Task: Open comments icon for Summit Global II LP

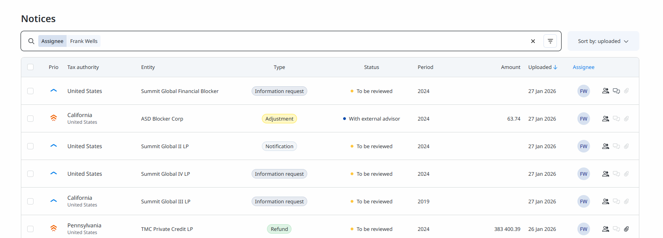Action: [x=616, y=146]
